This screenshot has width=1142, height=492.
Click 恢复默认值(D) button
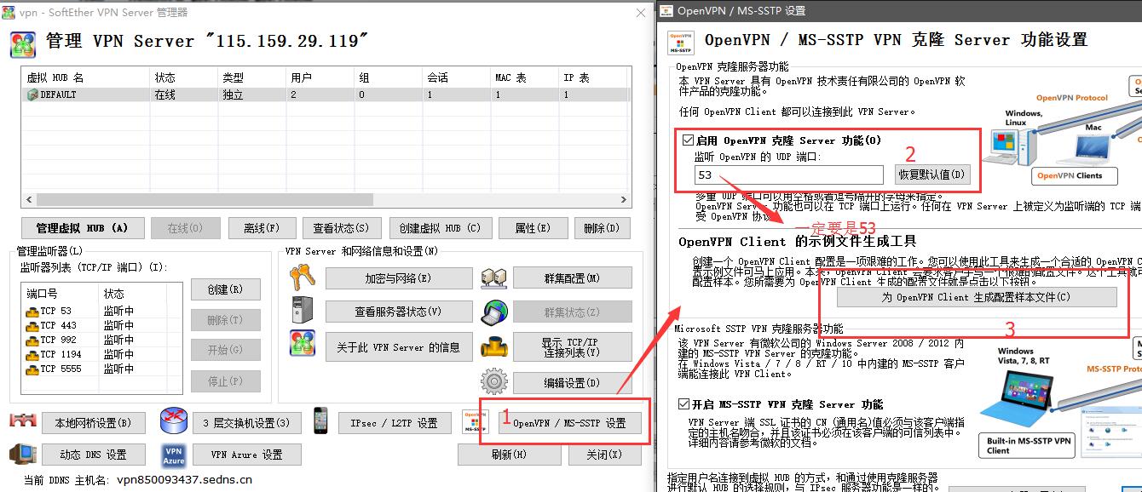[932, 174]
